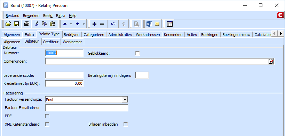Click the Open folder toolbar icon
This screenshot has height=136, width=285.
[8, 24]
